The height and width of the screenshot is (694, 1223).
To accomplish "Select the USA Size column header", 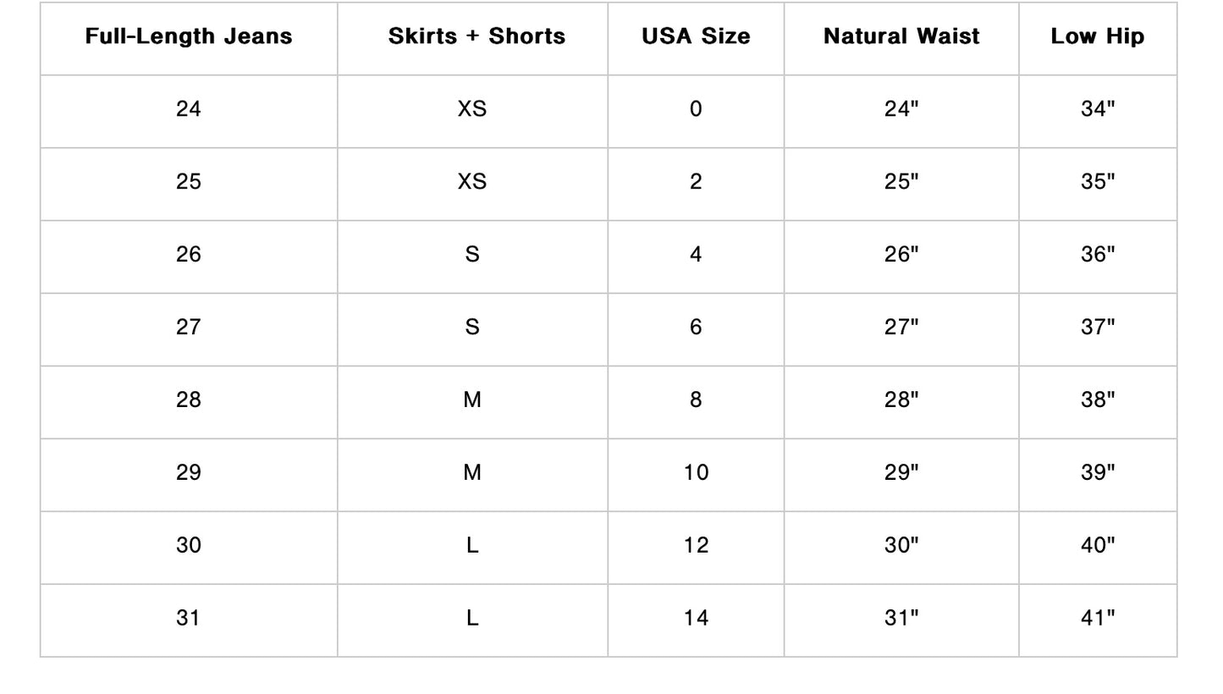I will [696, 36].
